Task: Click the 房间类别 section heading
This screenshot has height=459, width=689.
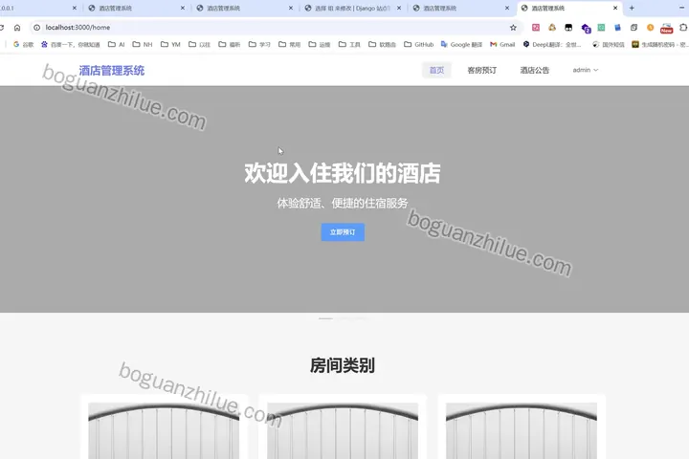Action: click(343, 365)
